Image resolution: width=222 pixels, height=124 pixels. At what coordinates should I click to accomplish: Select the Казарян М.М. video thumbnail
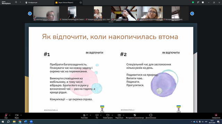pos(98,13)
